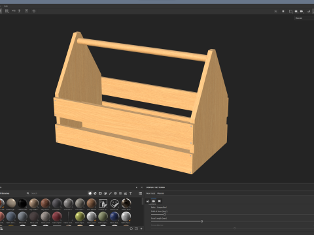Screen dimensions: 314x235
Task: Click the folder icon below the assets
Action: (x=136, y=228)
